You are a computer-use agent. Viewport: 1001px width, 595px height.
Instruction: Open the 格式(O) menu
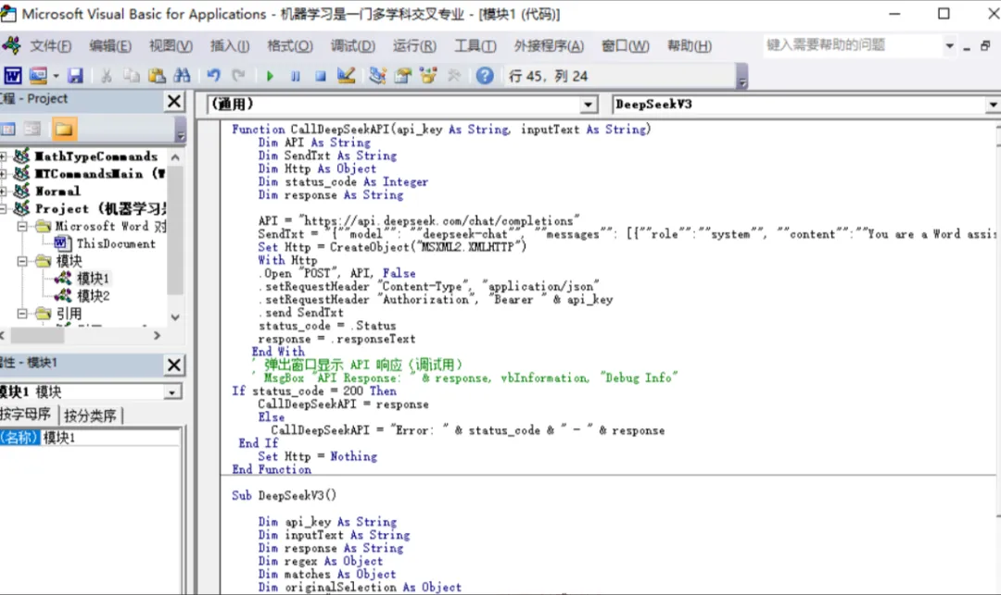(290, 46)
